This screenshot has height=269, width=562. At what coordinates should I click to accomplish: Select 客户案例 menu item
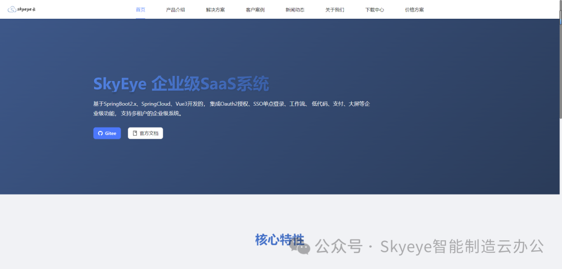pyautogui.click(x=255, y=10)
